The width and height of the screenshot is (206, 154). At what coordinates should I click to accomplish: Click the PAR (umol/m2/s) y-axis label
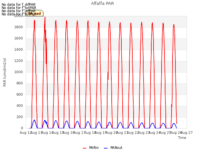point(5,72)
